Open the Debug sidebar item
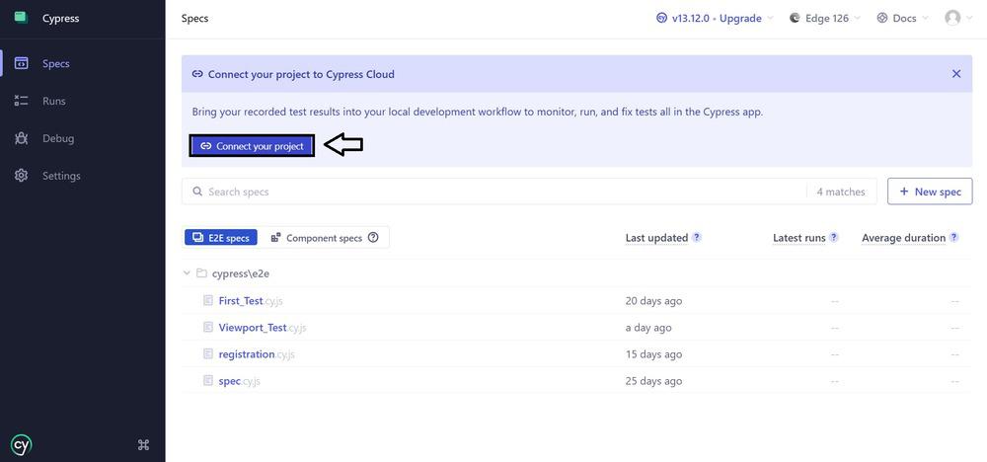 coord(83,138)
